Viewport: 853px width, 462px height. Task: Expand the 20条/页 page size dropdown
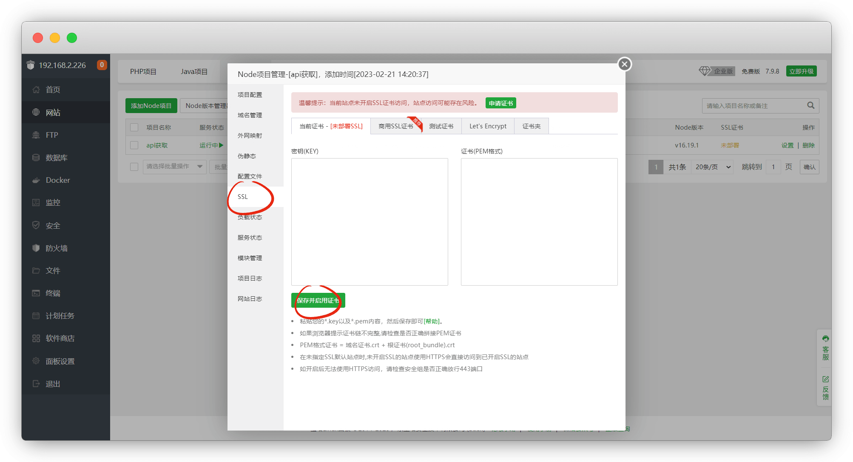tap(713, 167)
